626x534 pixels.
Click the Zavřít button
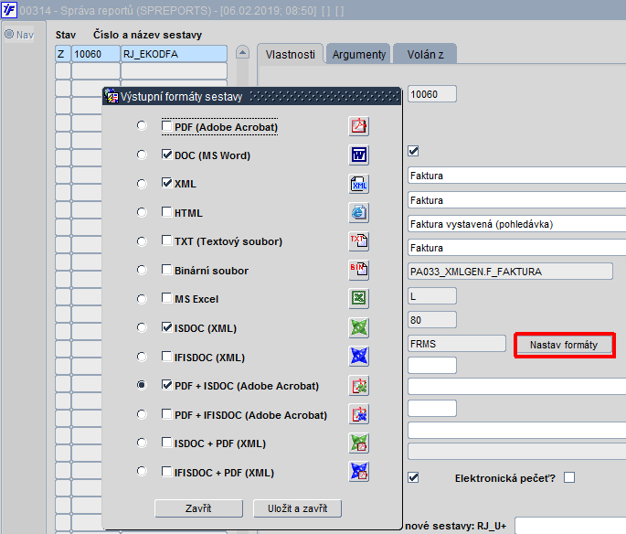198,508
